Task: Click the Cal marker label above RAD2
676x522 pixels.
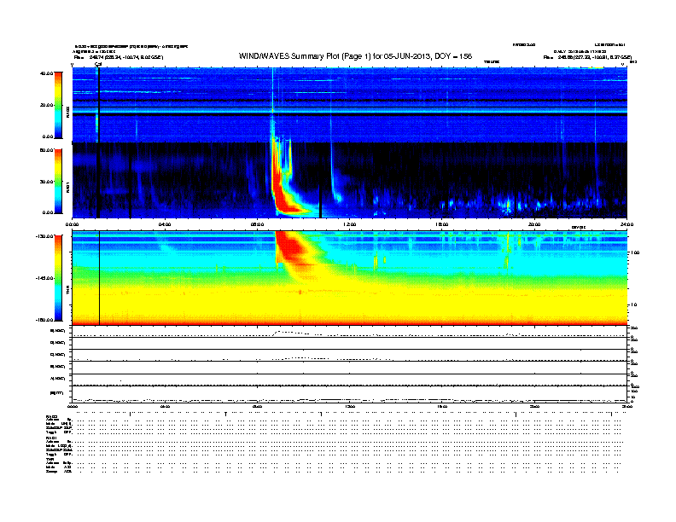Action: pos(98,64)
